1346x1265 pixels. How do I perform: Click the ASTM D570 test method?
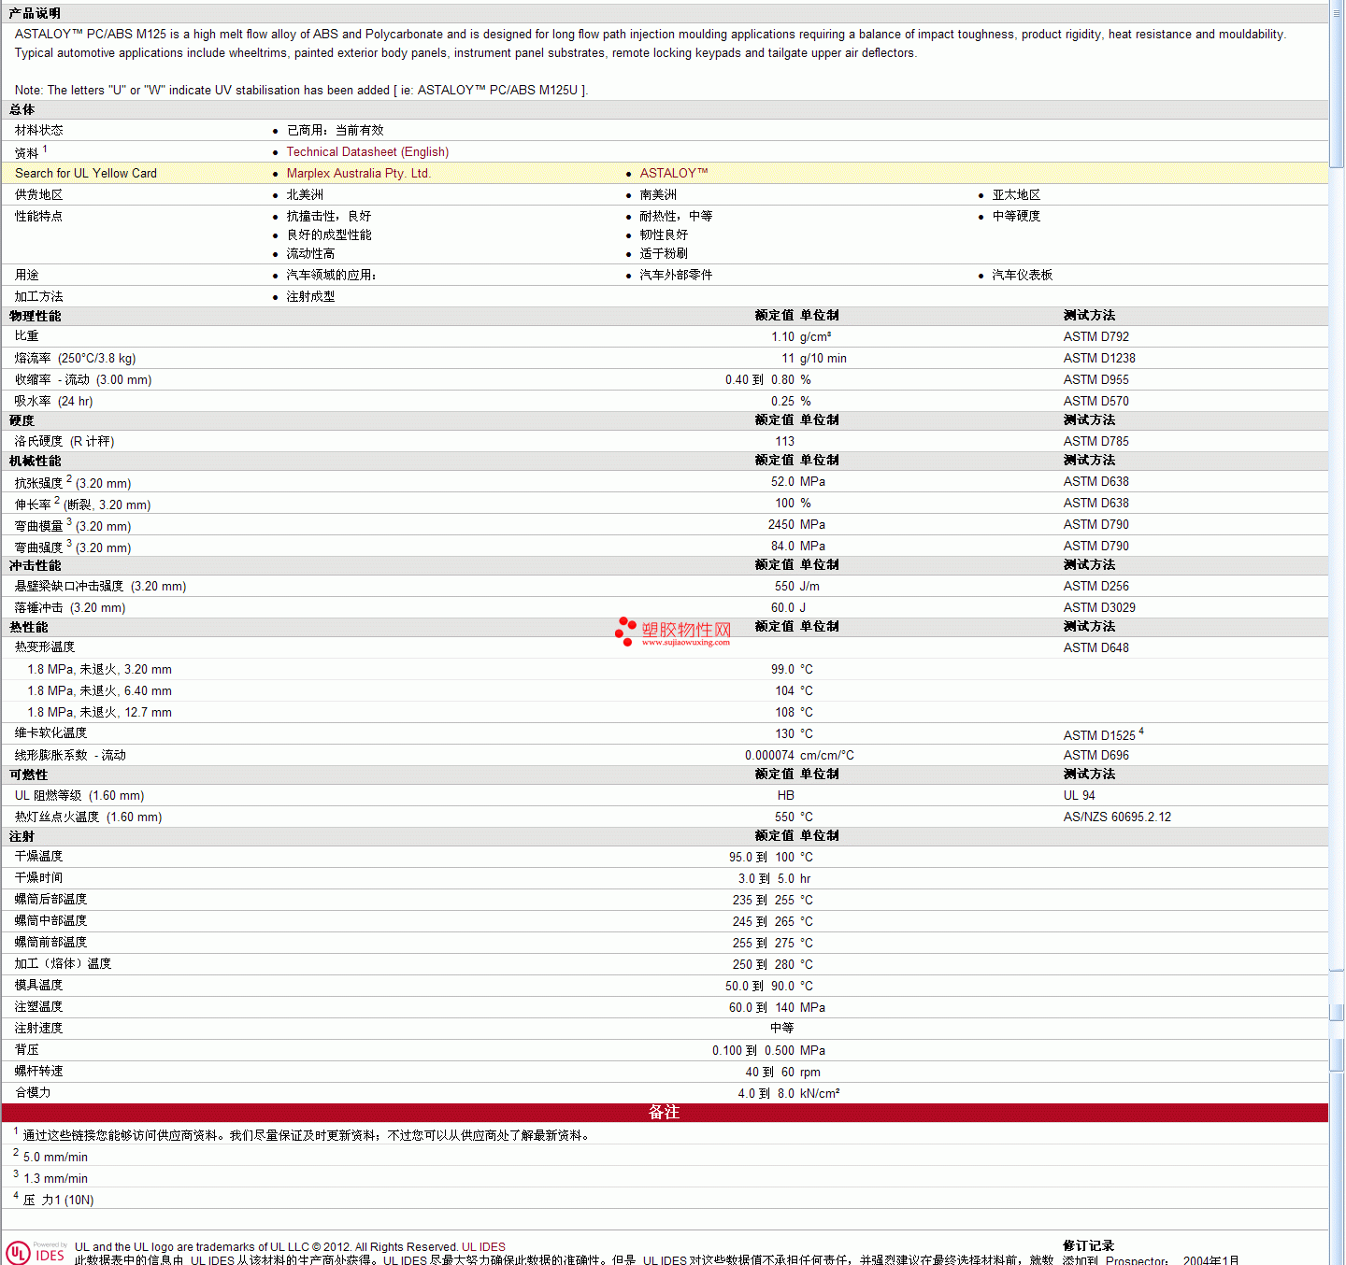1096,401
